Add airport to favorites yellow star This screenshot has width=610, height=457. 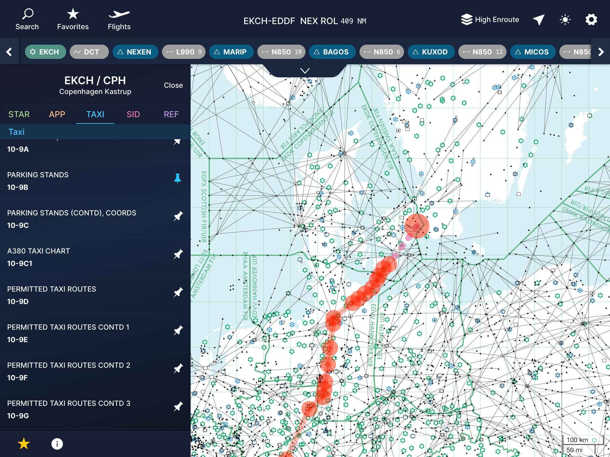24,444
